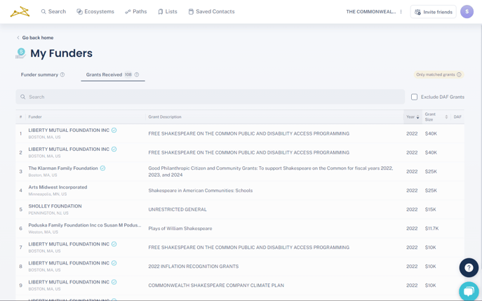Click the Paths nav icon
Image resolution: width=482 pixels, height=301 pixels.
128,12
